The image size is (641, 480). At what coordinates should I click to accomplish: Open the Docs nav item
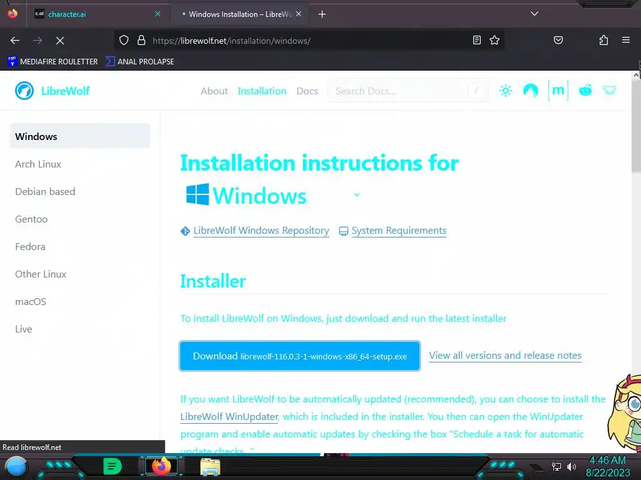point(307,91)
